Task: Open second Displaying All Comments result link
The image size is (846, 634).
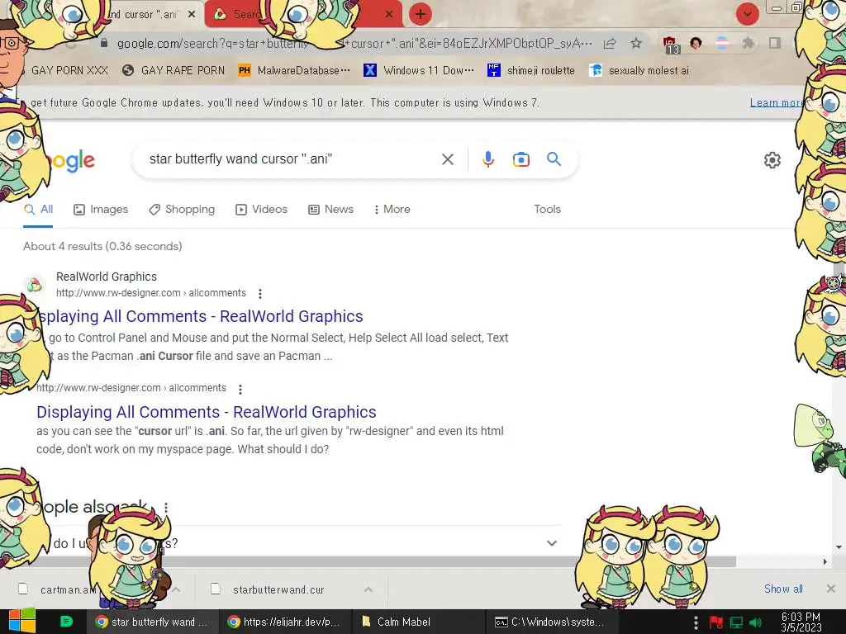Action: pos(206,412)
